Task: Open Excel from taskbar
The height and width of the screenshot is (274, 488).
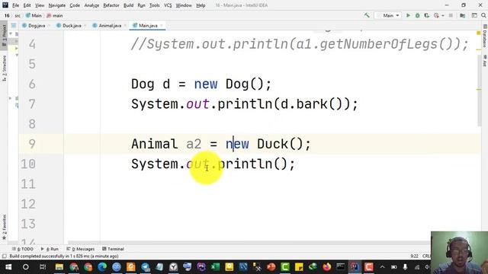Action: (215, 267)
